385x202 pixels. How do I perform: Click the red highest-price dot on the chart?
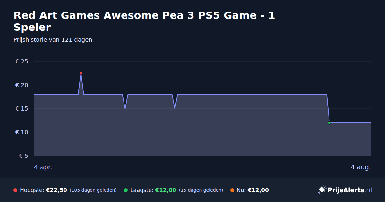click(81, 73)
